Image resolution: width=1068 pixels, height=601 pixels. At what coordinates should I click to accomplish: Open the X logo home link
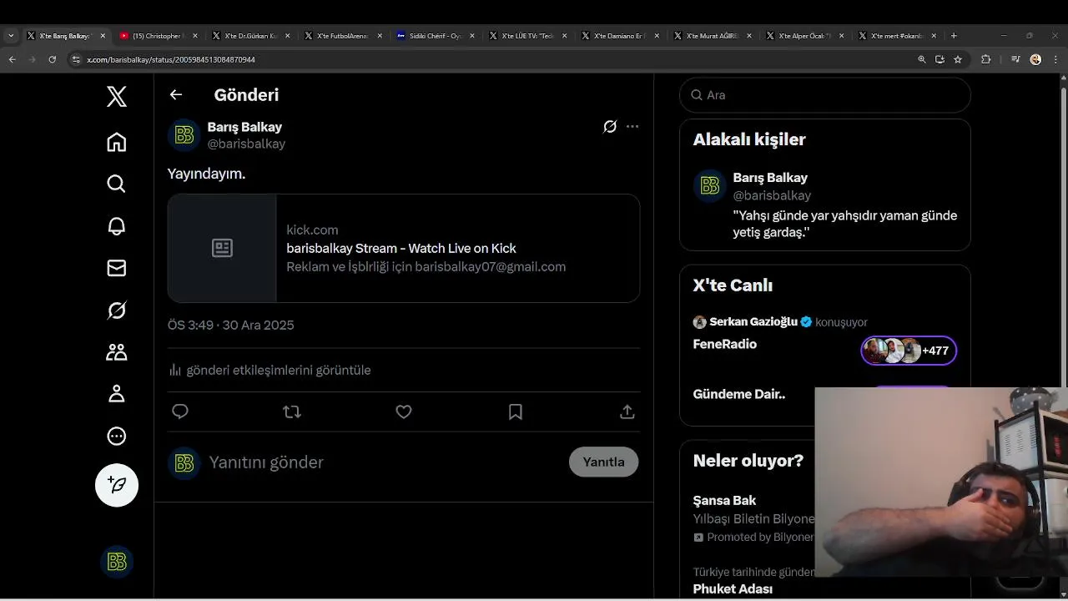(x=117, y=97)
